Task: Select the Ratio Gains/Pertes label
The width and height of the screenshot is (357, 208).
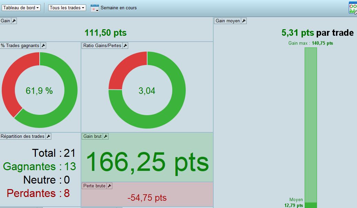Action: click(x=102, y=46)
